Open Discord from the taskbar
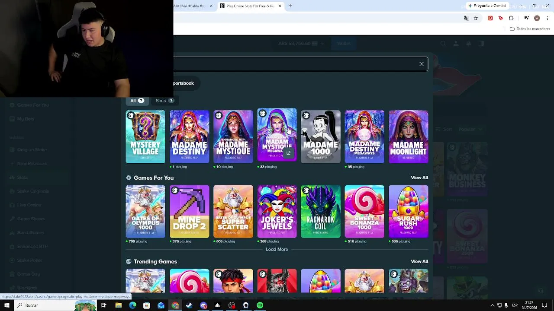554x311 pixels. (x=203, y=305)
